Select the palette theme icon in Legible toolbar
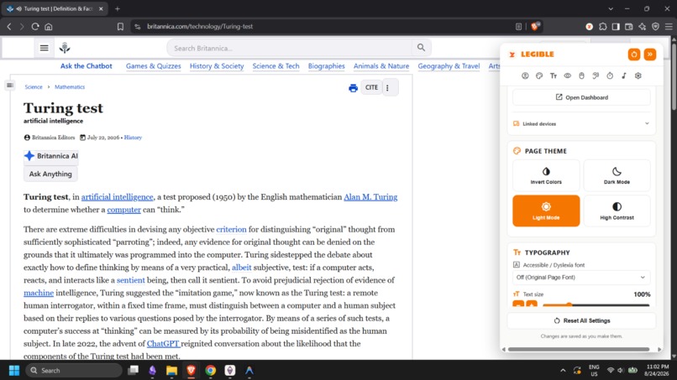 point(539,75)
